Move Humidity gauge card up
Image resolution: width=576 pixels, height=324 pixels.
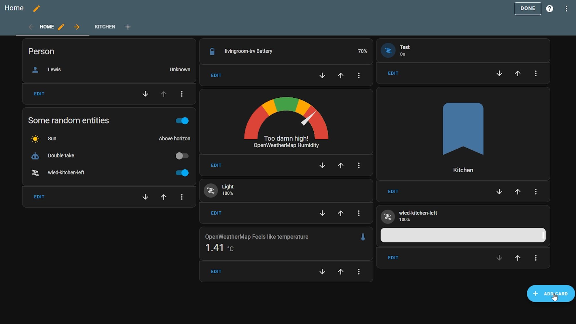(x=341, y=165)
